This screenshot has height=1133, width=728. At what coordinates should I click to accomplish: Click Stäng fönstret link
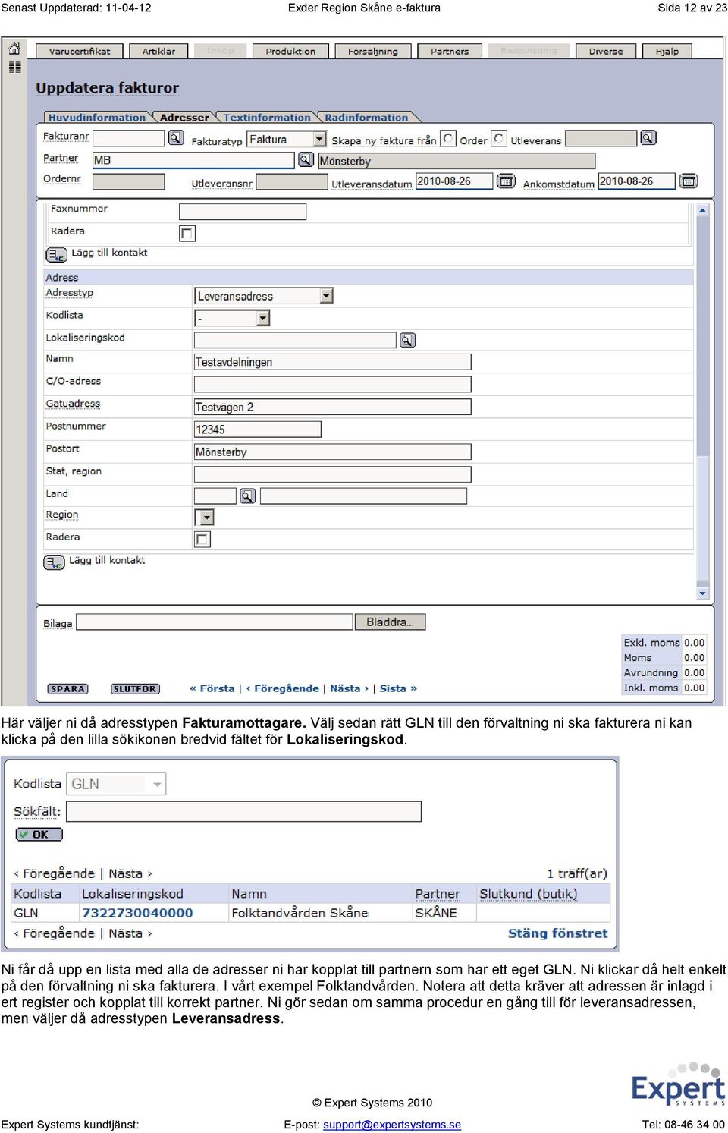[557, 933]
